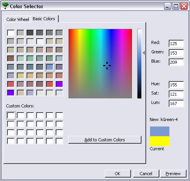Cancel the color selection
The height and width of the screenshot is (181, 190).
coord(146,174)
